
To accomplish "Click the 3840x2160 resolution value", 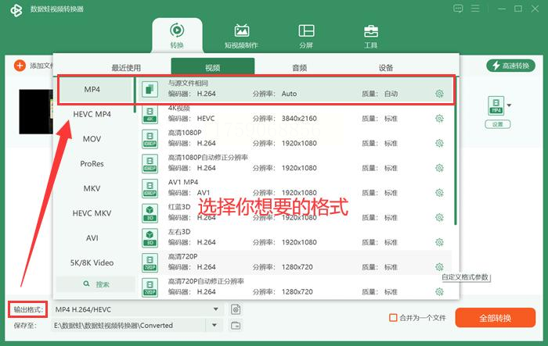I will (x=299, y=119).
